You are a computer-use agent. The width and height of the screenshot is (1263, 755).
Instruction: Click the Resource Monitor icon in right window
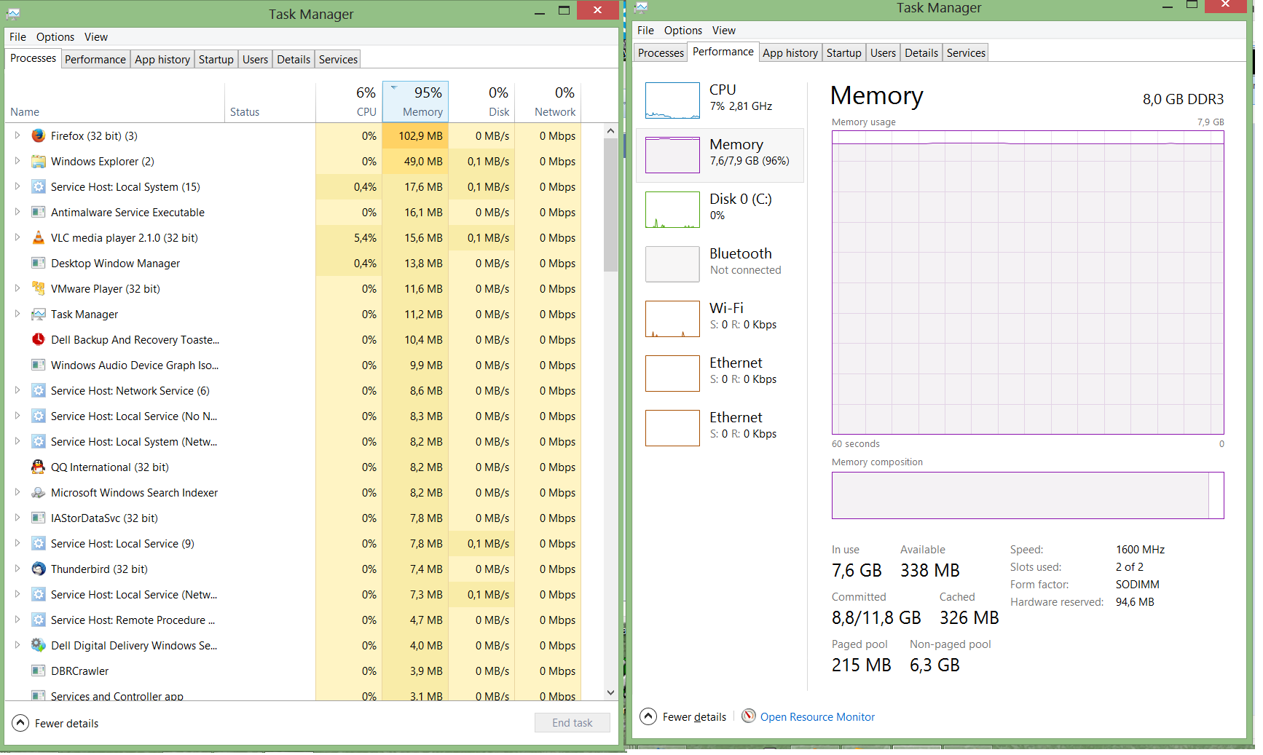pyautogui.click(x=749, y=716)
